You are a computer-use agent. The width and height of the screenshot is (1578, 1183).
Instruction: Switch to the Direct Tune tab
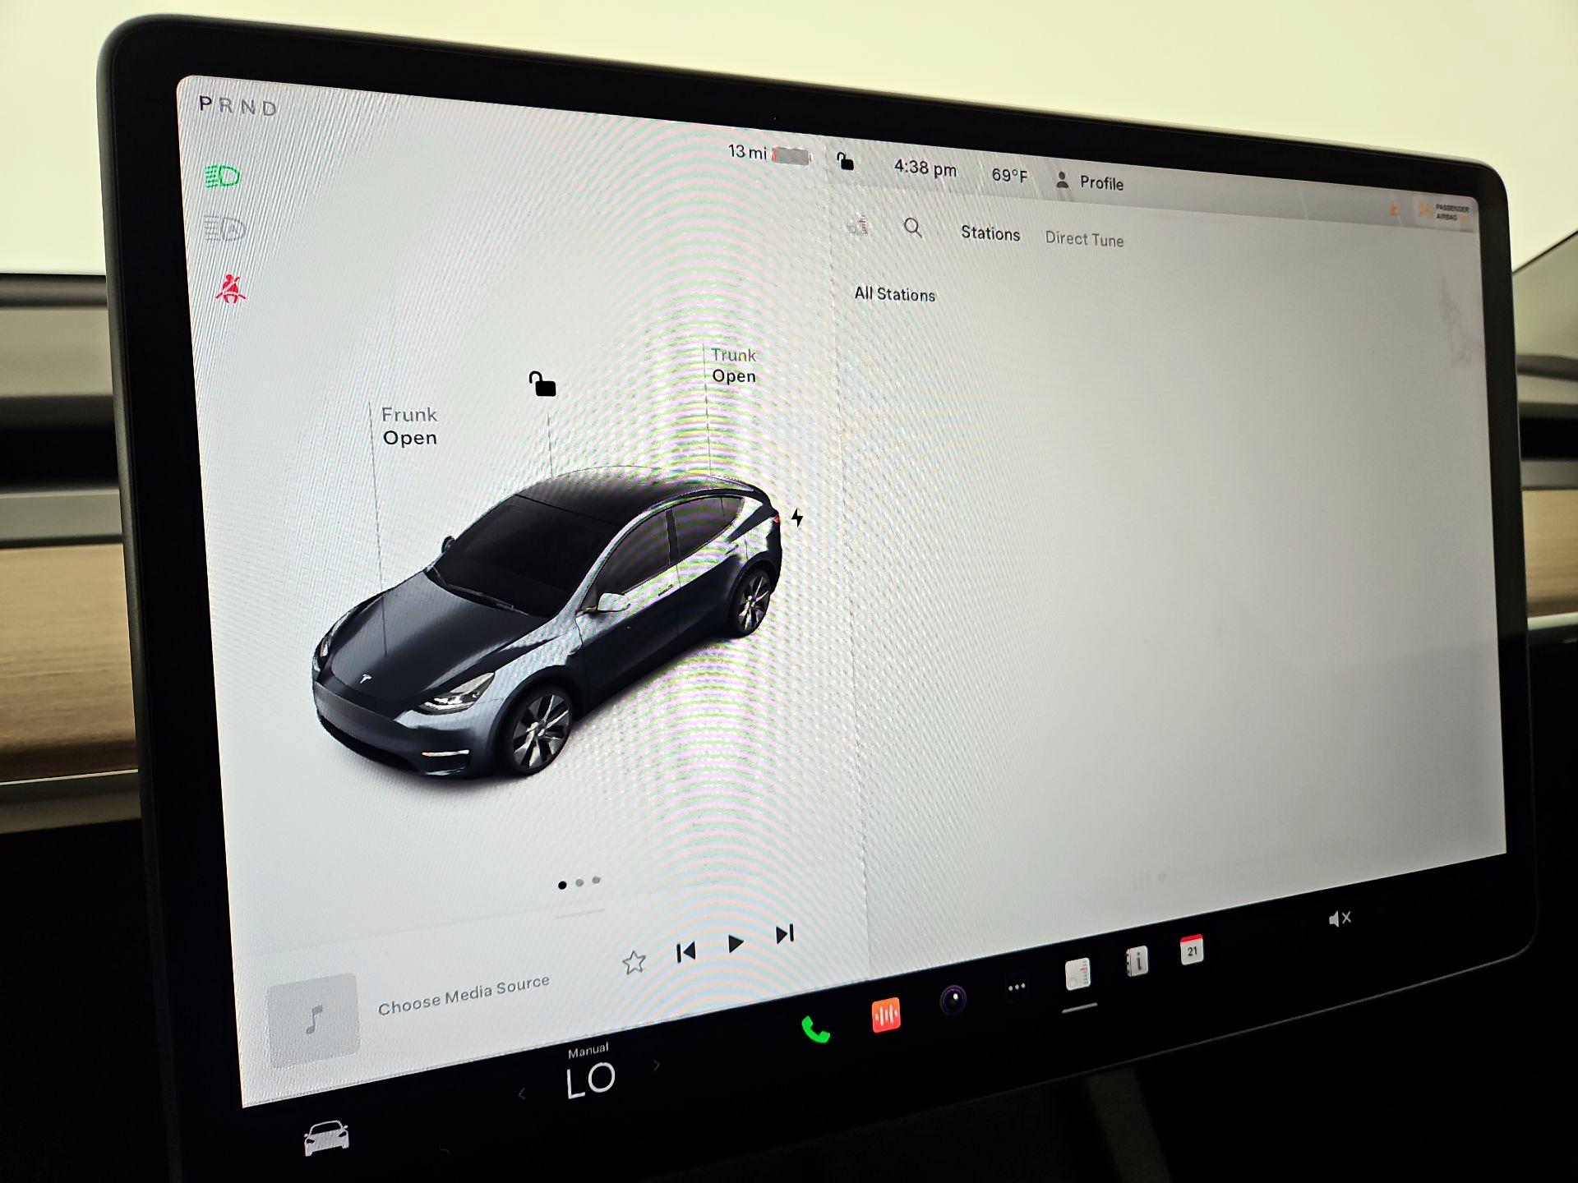click(x=1084, y=239)
